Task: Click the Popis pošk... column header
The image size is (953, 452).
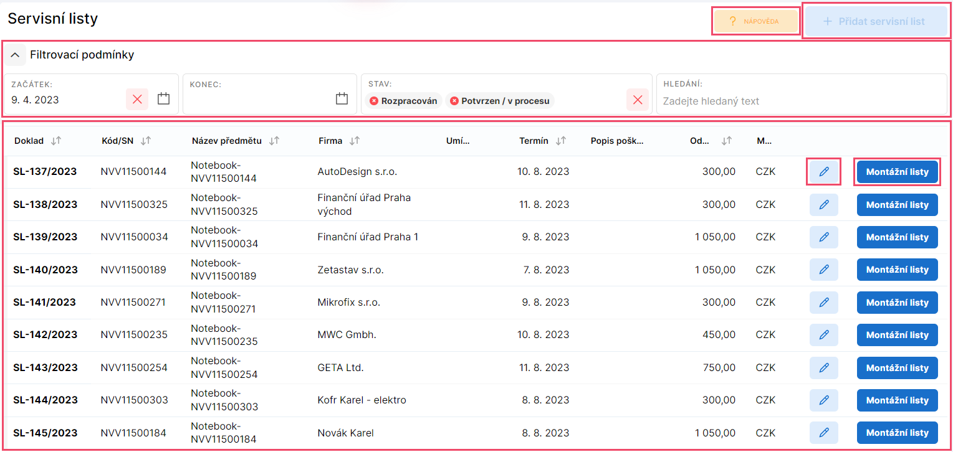Action: pos(617,141)
